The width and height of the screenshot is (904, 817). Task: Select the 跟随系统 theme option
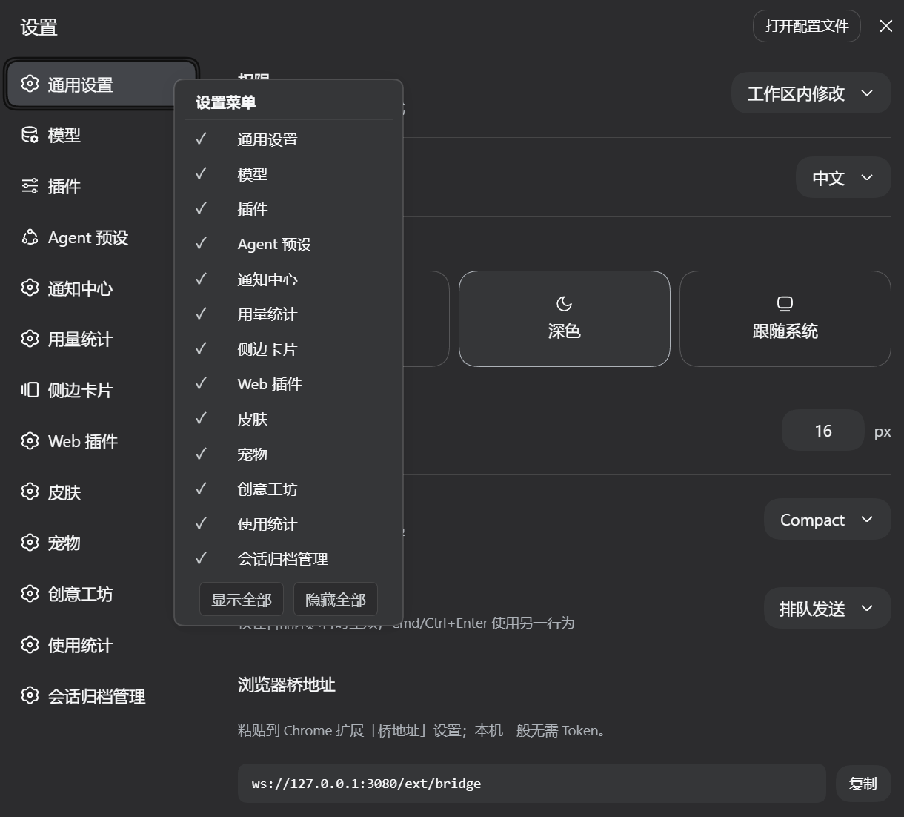click(785, 319)
